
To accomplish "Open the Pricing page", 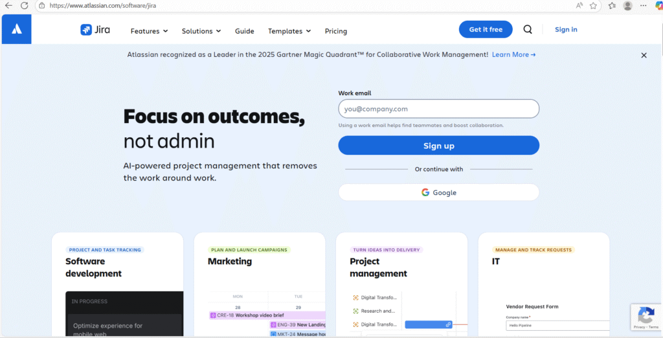I will click(x=336, y=31).
